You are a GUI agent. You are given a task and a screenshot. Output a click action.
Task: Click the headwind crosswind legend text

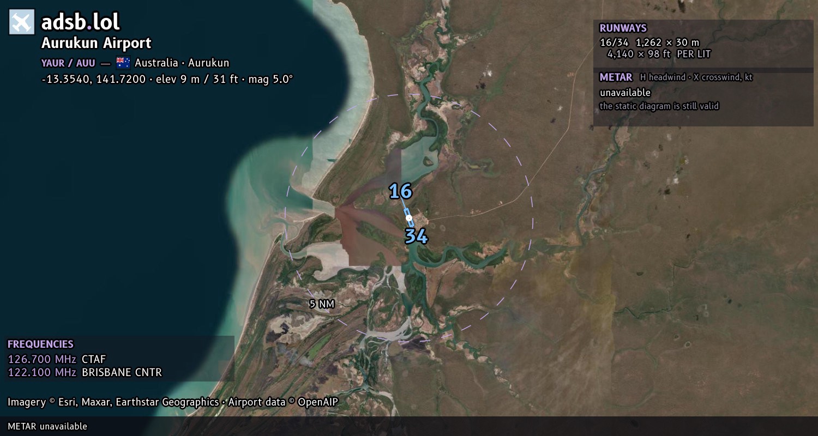point(696,77)
